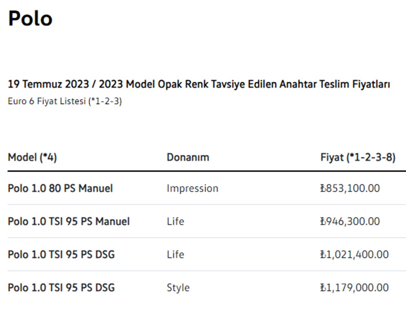Click the Euro 6 Fiyat Listesi note
This screenshot has width=406, height=316.
point(65,101)
